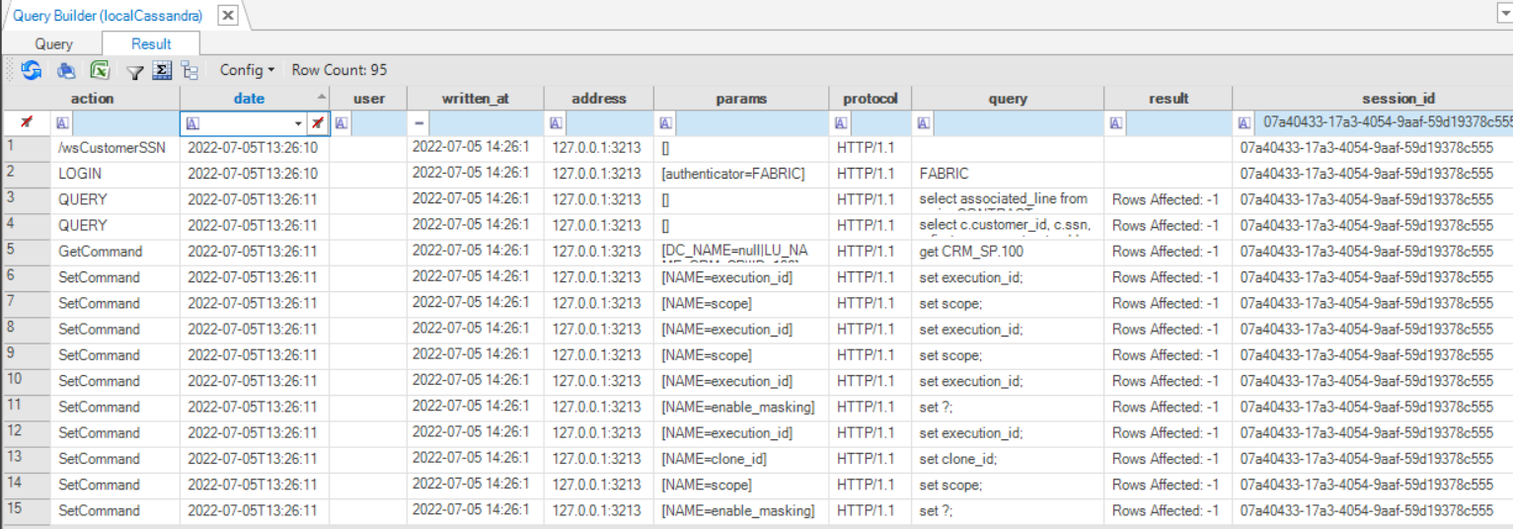Viewport: 1513px width, 529px height.
Task: Clear the date column filter icon
Action: [x=317, y=123]
